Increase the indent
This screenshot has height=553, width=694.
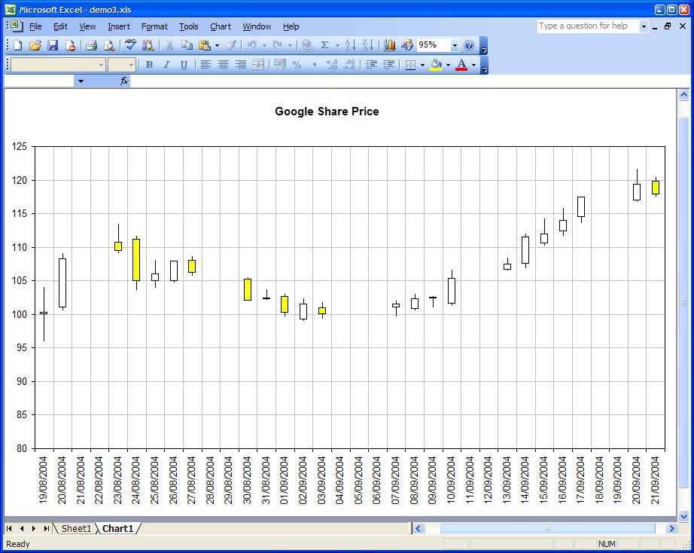coord(388,65)
